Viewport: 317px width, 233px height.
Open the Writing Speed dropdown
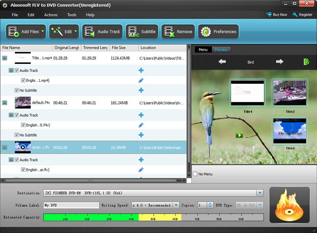coord(176,205)
